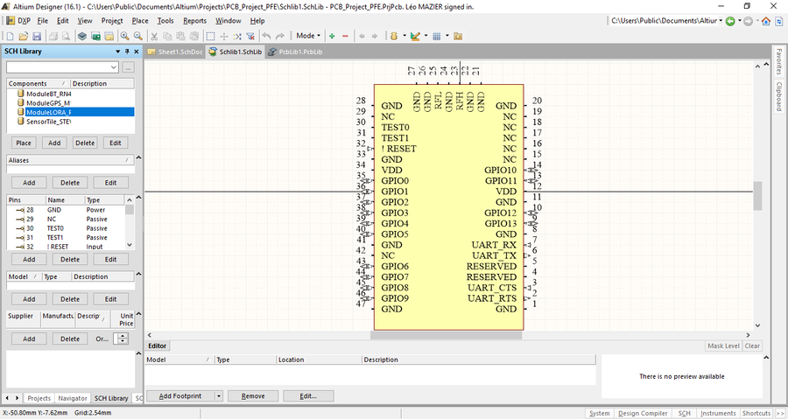Viewport: 788px width, 419px height.
Task: Click the green plus Add Part icon
Action: [x=332, y=36]
